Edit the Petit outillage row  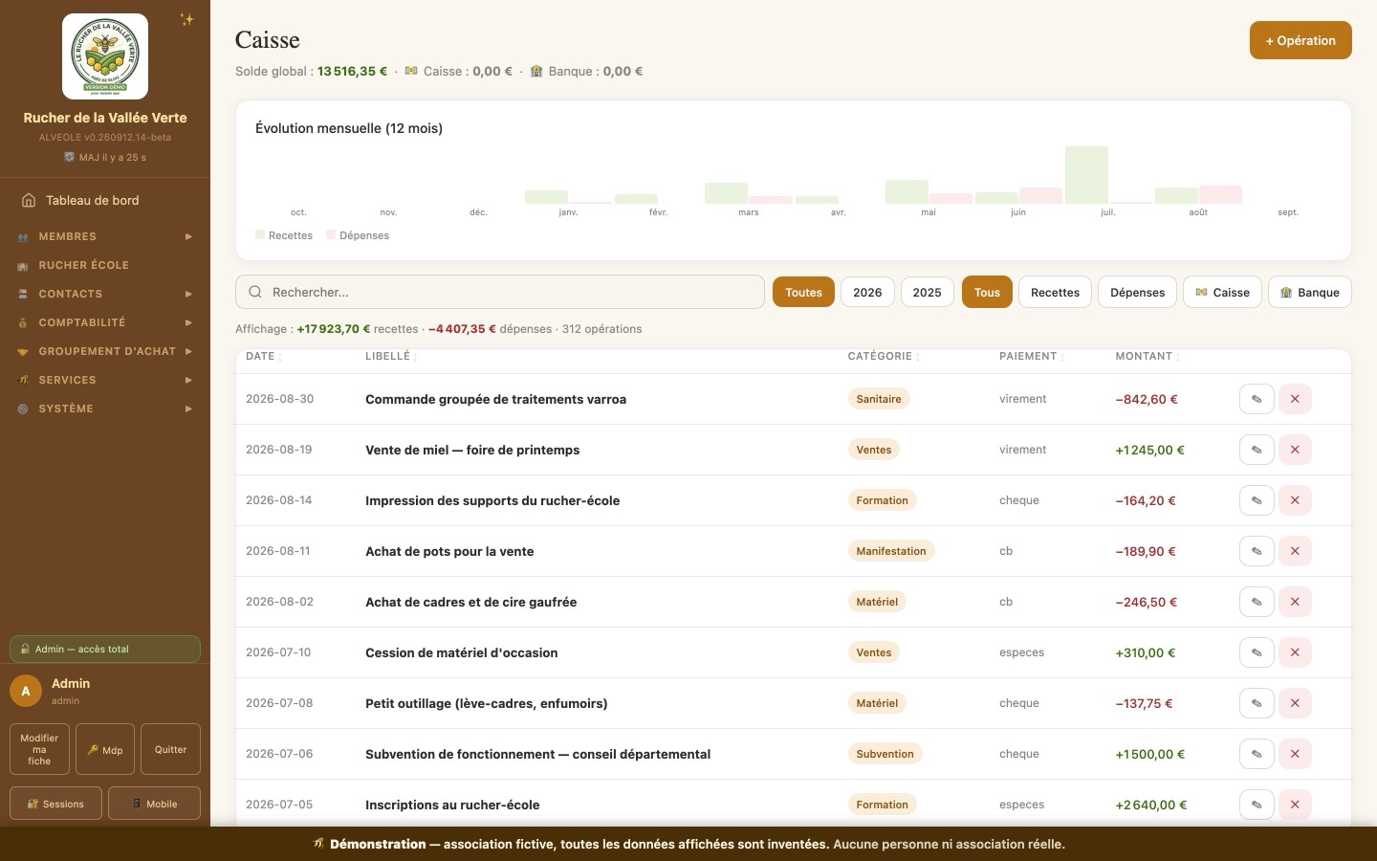[1257, 703]
